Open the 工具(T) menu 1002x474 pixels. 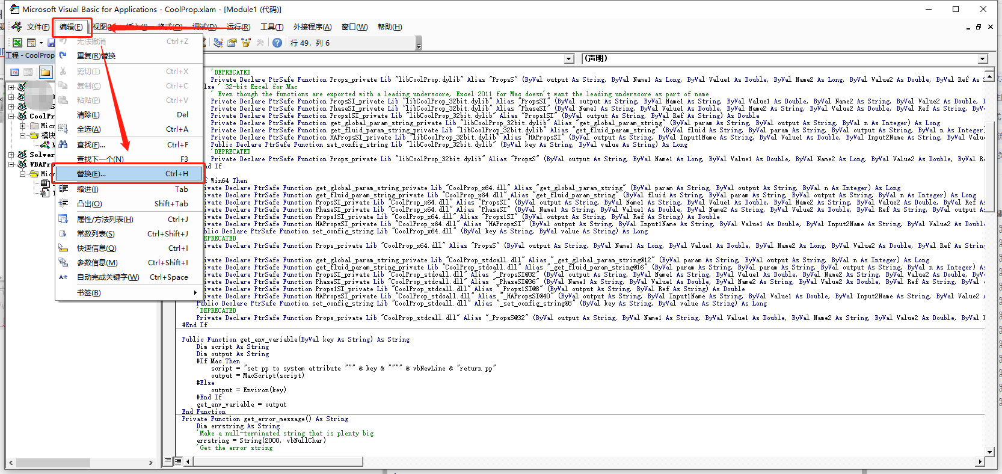[272, 27]
